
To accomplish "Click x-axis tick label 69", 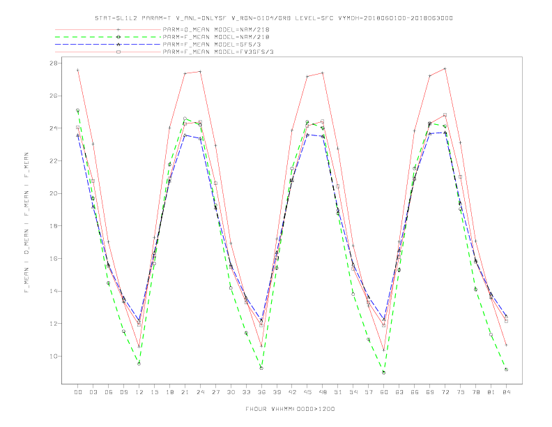I will (x=430, y=392).
